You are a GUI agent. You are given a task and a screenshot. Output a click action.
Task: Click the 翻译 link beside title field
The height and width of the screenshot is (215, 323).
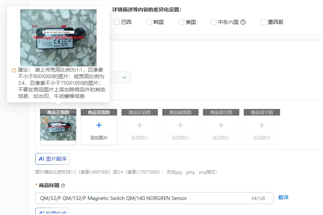[x=283, y=197]
